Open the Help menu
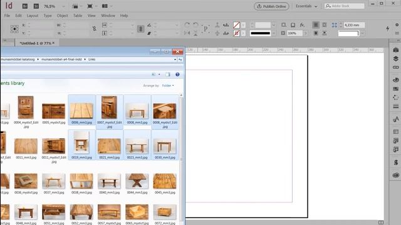The width and height of the screenshot is (401, 225). tap(124, 16)
